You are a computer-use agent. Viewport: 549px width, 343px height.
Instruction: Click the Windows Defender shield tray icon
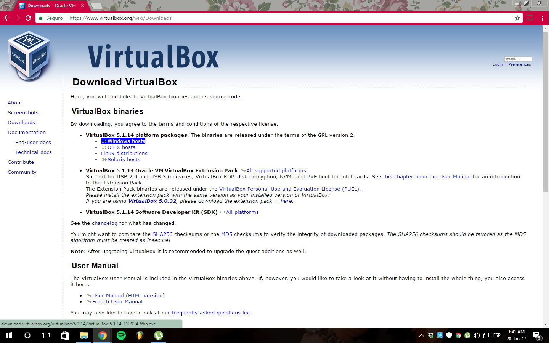[449, 335]
